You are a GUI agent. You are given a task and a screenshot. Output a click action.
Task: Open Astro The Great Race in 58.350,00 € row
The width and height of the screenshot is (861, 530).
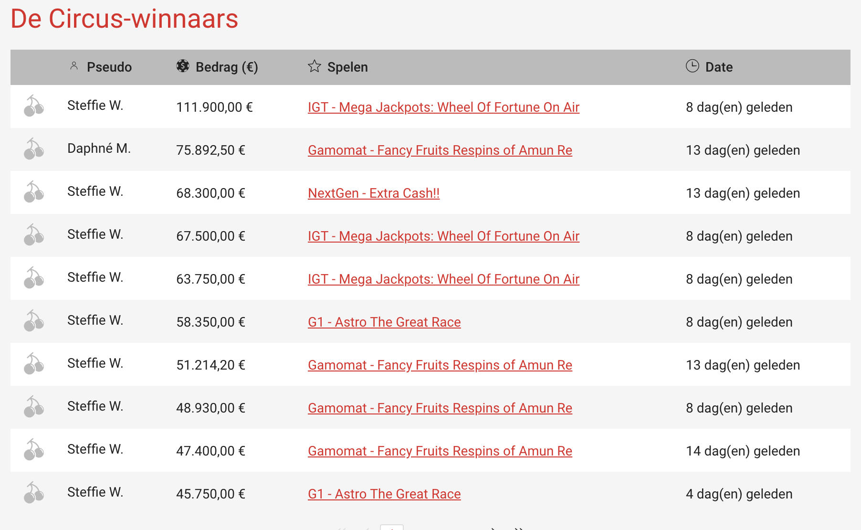point(384,322)
